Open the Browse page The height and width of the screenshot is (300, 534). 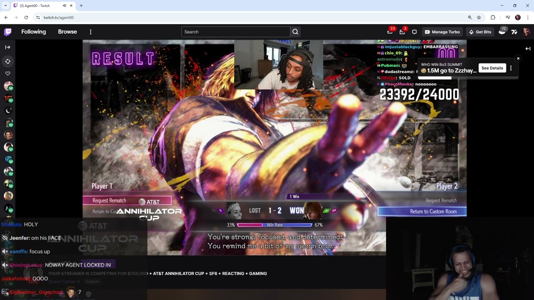(x=68, y=32)
